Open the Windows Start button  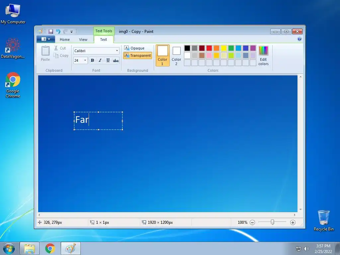coord(9,248)
